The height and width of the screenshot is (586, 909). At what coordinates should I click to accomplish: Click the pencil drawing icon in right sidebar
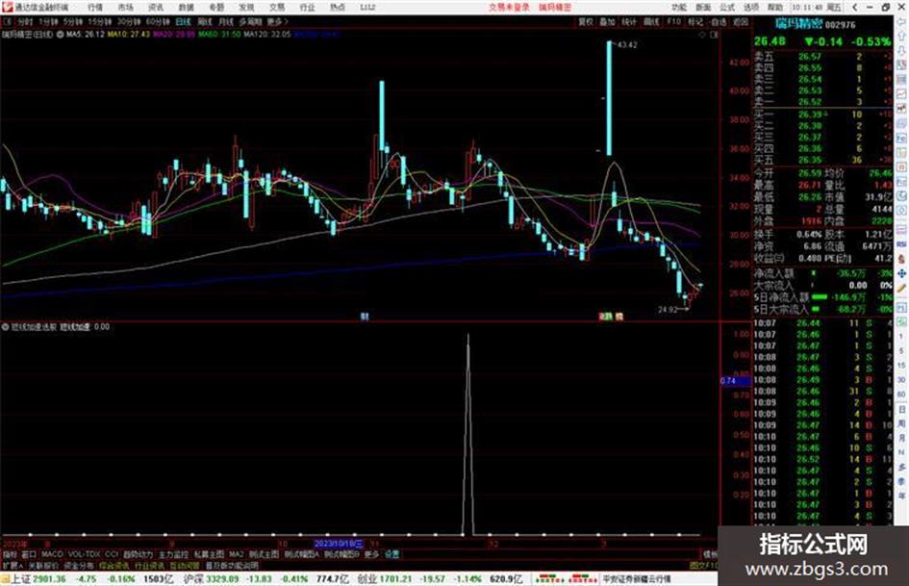(x=901, y=289)
